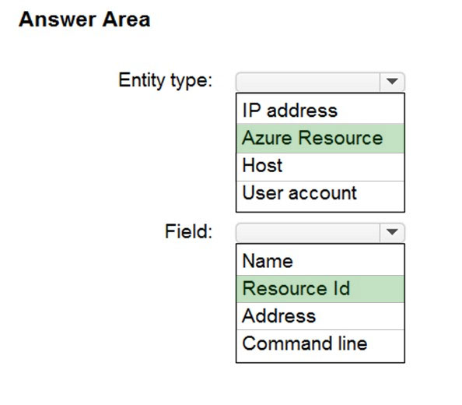Click the Field label text
The height and width of the screenshot is (405, 462).
(188, 231)
